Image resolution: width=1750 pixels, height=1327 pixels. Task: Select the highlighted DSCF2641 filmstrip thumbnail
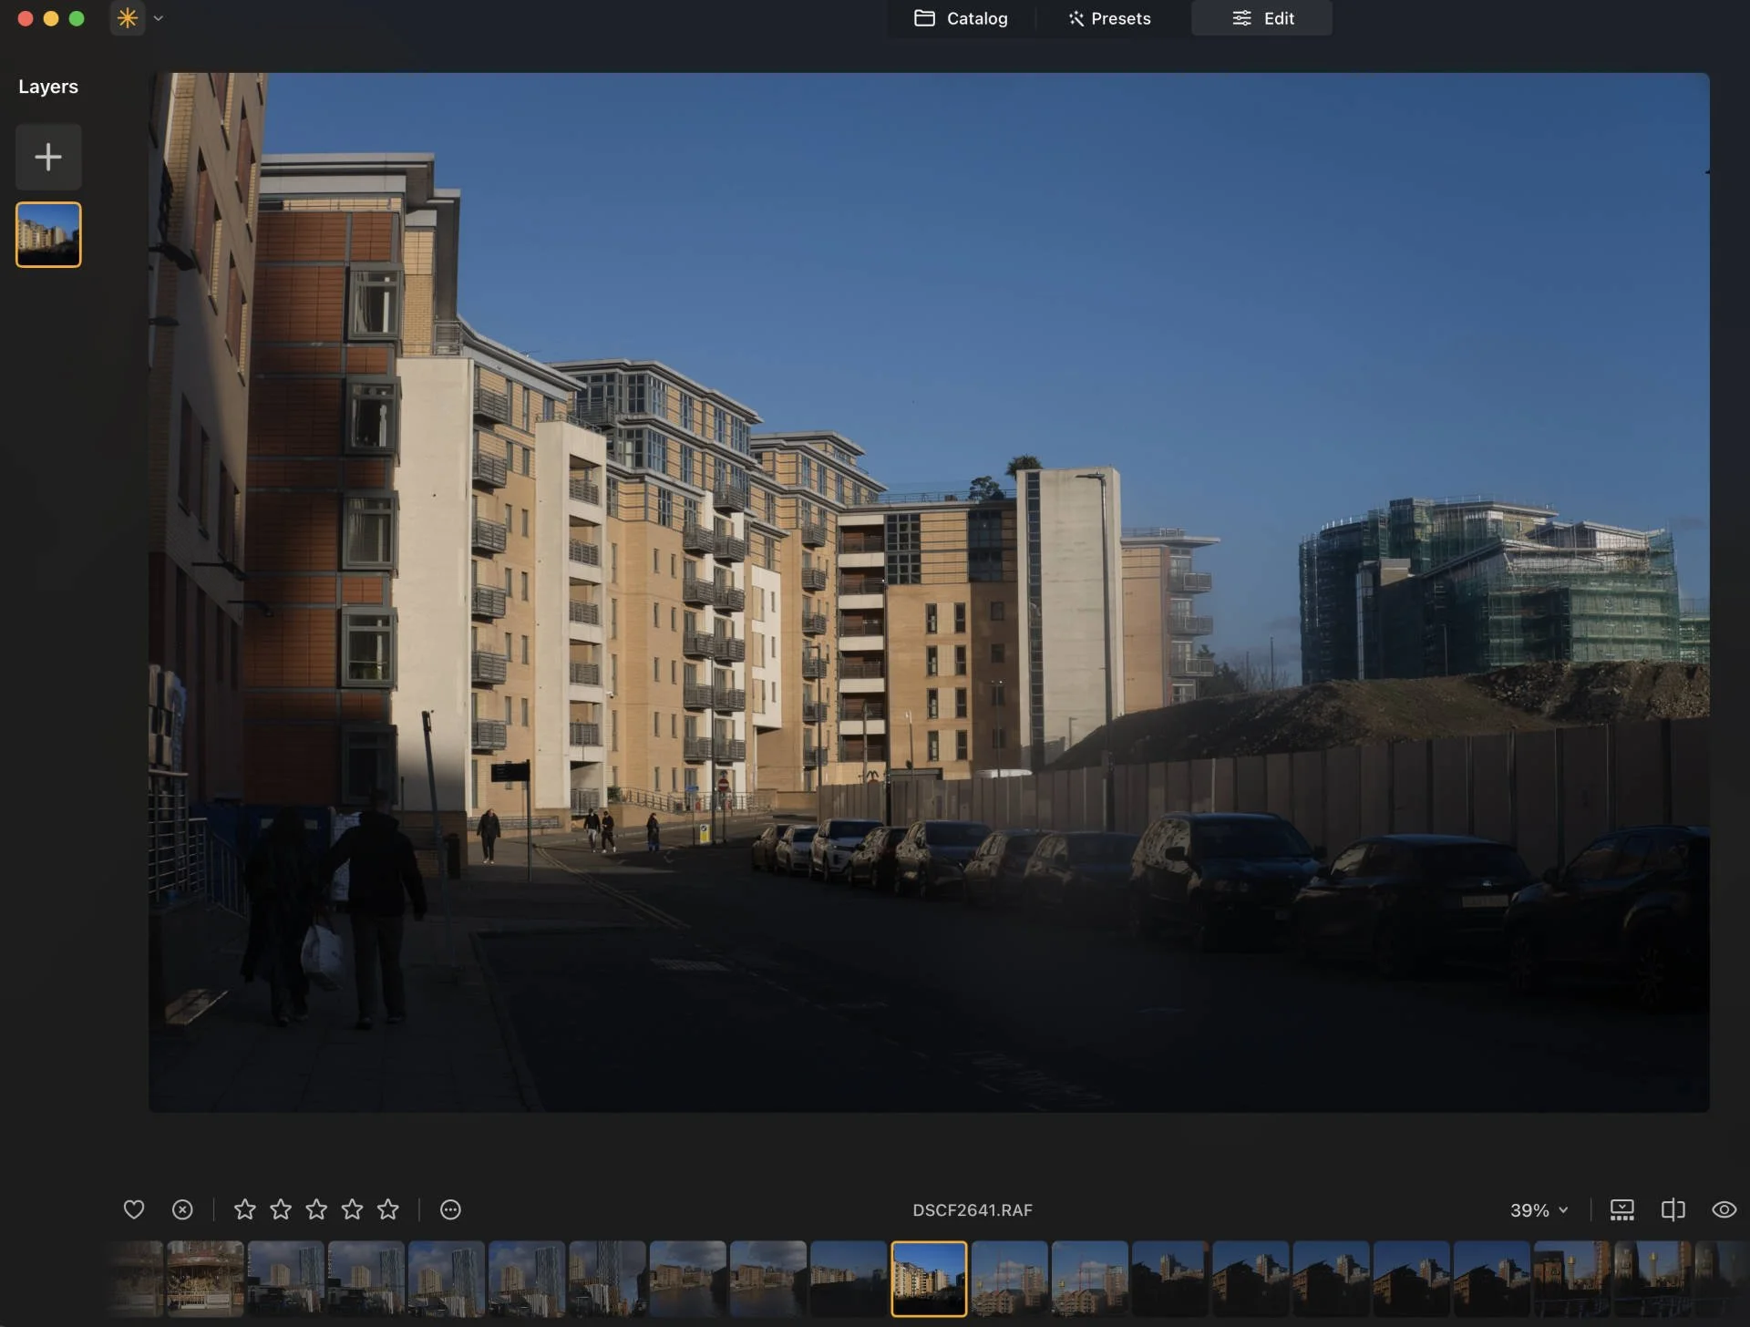pos(929,1279)
